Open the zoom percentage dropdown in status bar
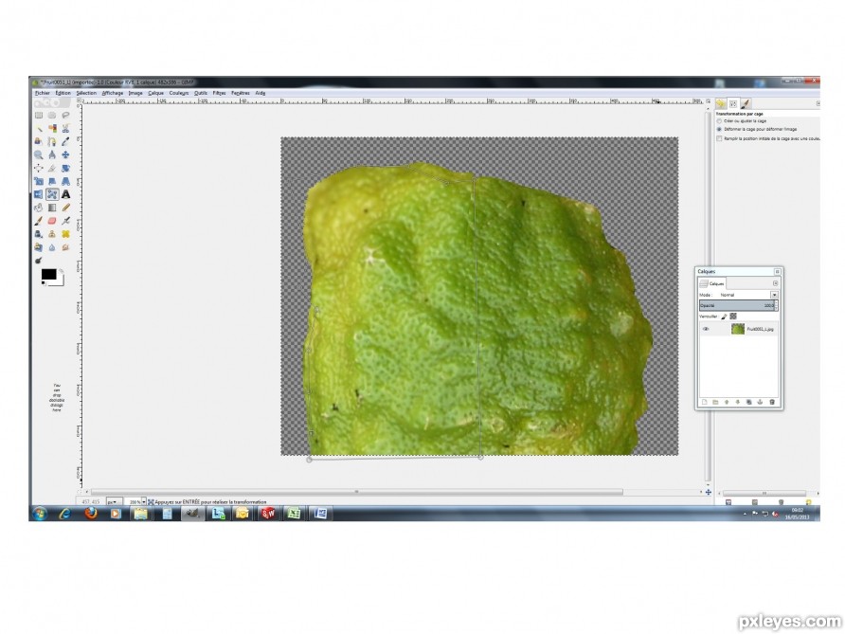 coord(143,502)
